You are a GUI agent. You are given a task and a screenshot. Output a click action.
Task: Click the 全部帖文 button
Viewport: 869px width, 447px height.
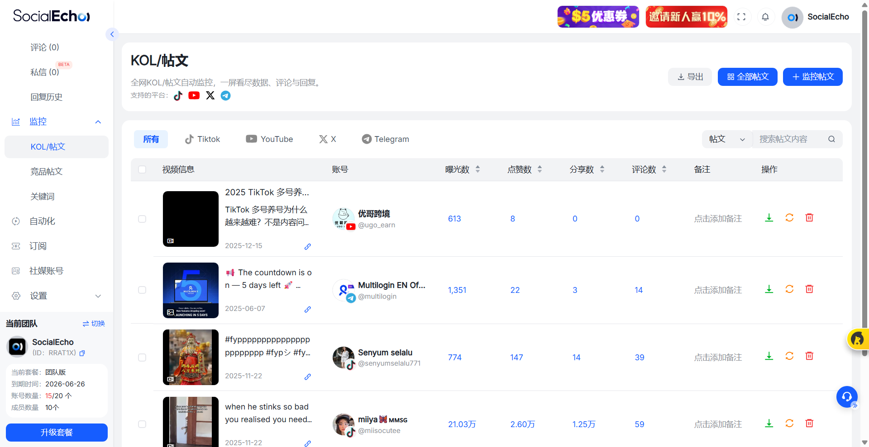pos(748,77)
